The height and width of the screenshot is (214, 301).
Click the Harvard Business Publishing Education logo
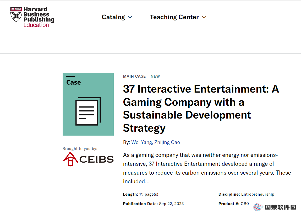pos(32,17)
